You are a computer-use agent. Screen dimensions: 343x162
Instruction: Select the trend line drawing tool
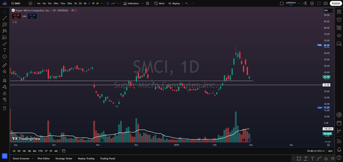coord(5,18)
